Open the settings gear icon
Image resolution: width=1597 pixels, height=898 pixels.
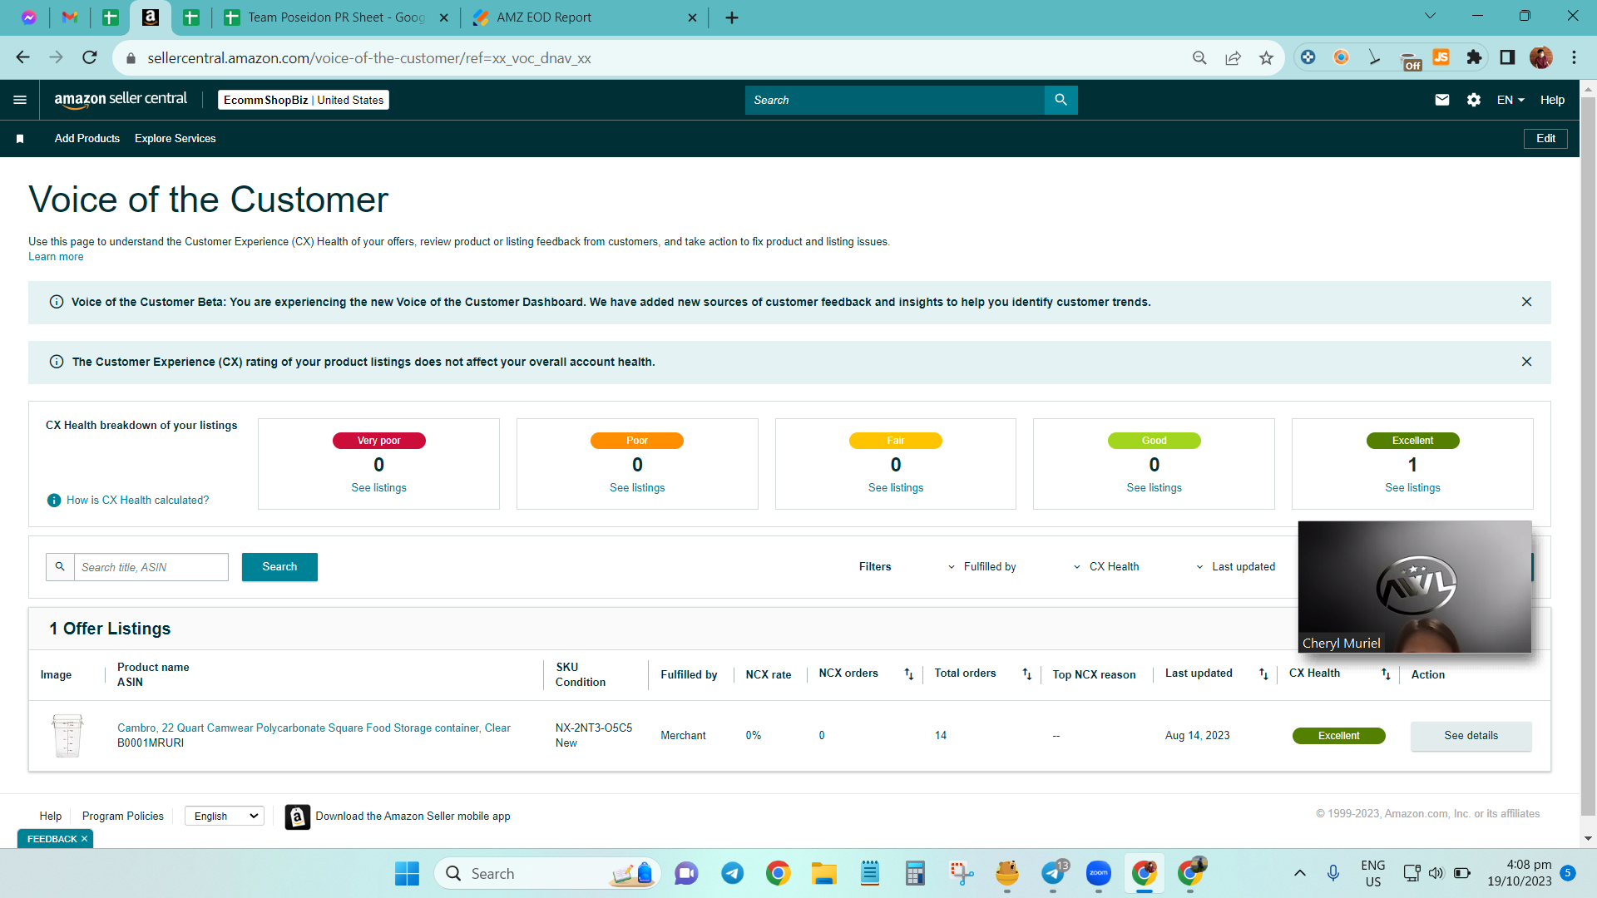pos(1474,100)
